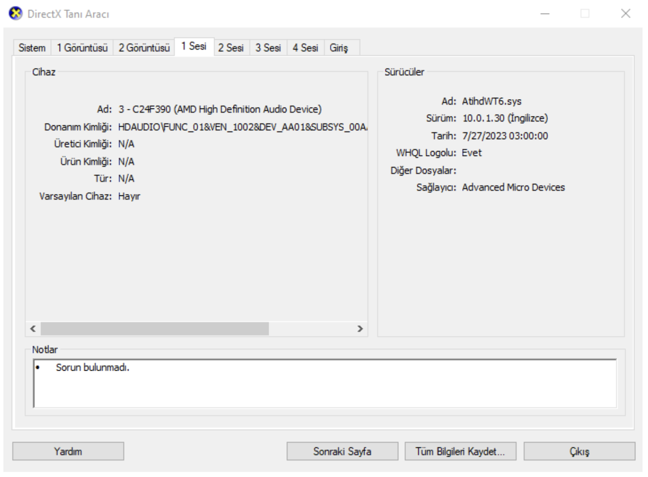Select the 1 Sesi tab

pyautogui.click(x=194, y=46)
